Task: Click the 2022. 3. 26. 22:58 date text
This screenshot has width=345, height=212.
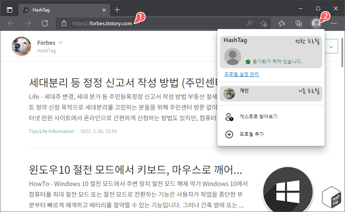Action: [x=99, y=131]
